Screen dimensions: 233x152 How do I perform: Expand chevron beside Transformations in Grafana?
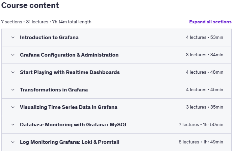coord(13,90)
